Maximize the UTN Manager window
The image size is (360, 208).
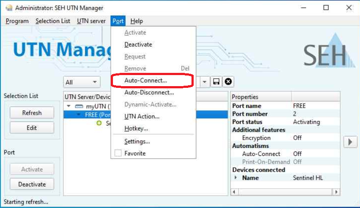coord(326,8)
